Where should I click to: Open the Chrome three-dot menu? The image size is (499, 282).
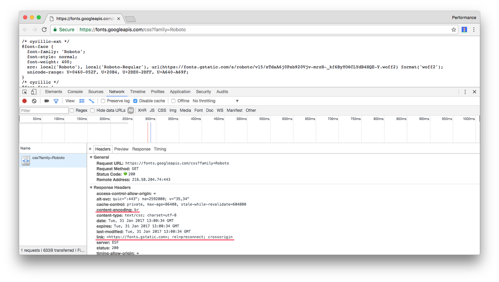(474, 30)
